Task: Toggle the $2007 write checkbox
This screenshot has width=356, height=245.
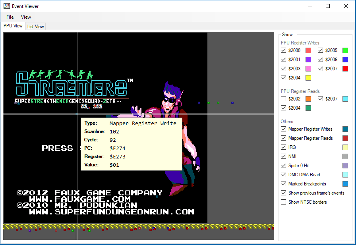Action: point(320,69)
